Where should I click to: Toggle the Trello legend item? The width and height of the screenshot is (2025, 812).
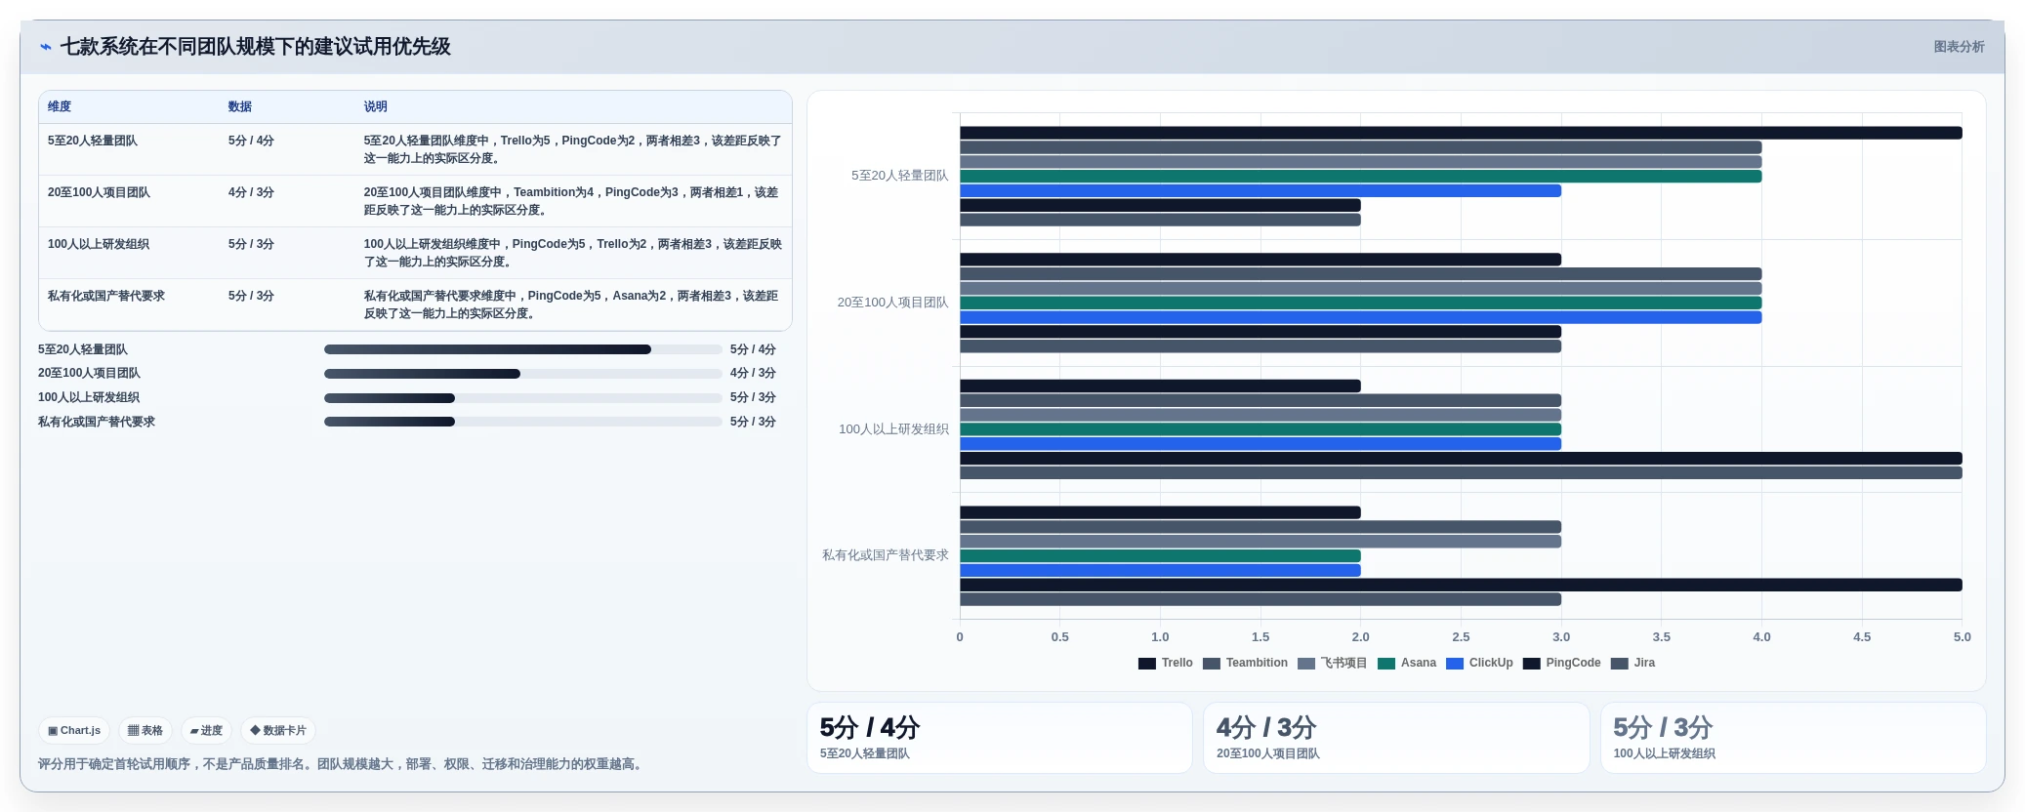[x=1166, y=663]
